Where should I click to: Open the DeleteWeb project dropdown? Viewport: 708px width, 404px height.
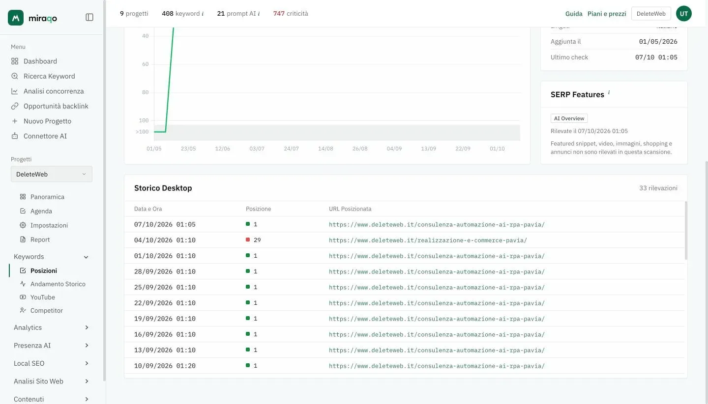tap(52, 174)
